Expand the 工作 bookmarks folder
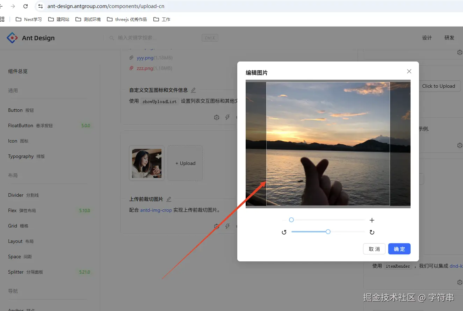 point(162,19)
